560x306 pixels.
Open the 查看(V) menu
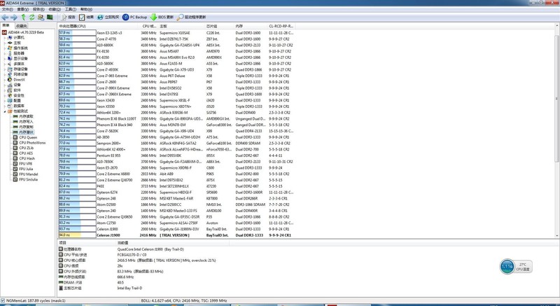pos(23,9)
